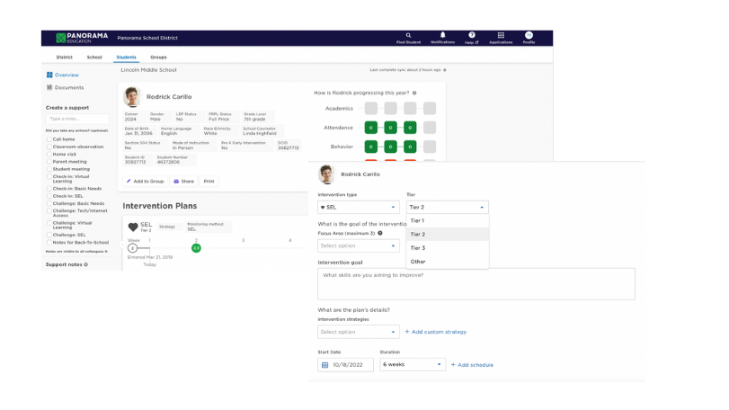Click the info icon next to Support notes
Viewport: 729px width, 410px height.
(x=86, y=264)
